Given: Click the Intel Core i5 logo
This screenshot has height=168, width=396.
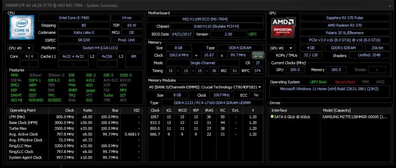Looking at the screenshot, I should (22, 27).
